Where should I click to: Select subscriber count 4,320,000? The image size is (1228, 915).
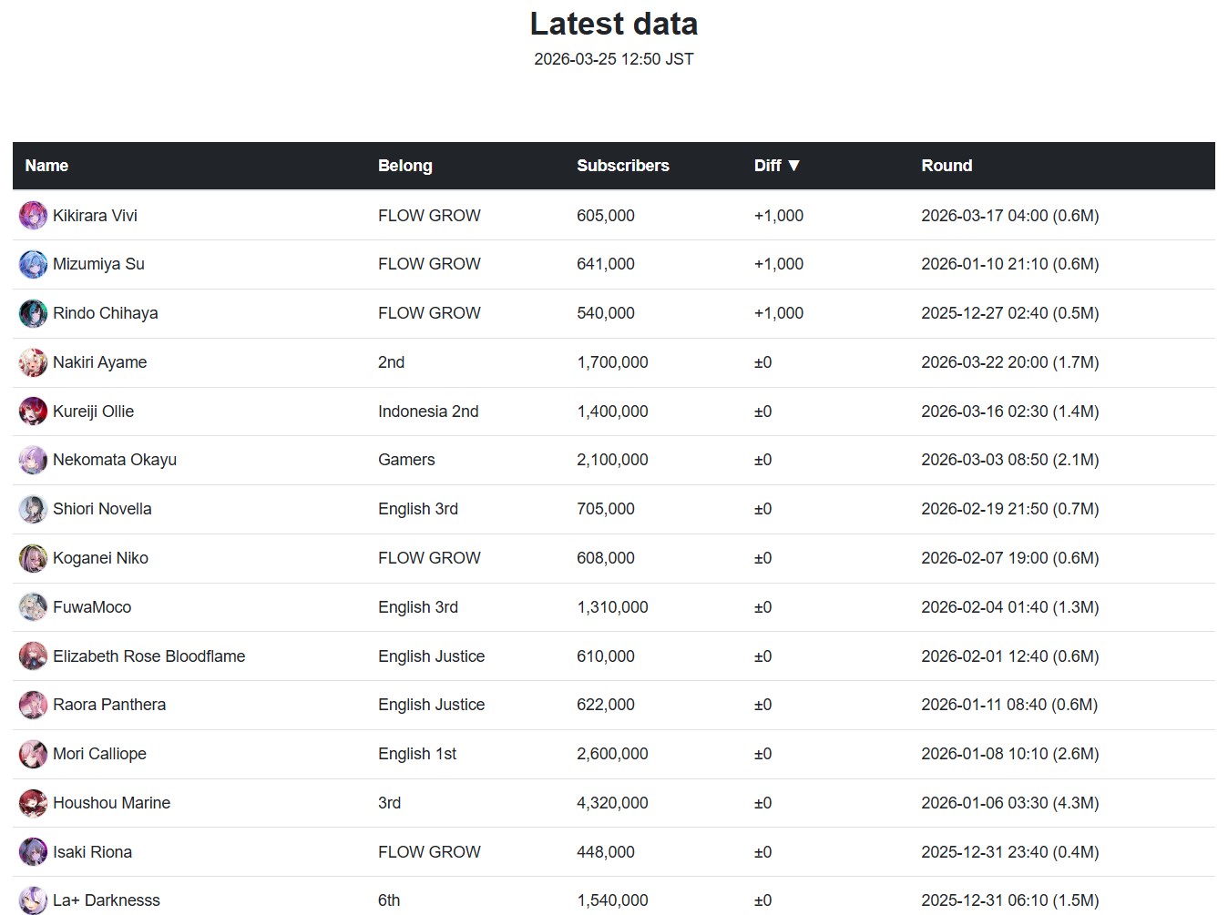[x=613, y=803]
